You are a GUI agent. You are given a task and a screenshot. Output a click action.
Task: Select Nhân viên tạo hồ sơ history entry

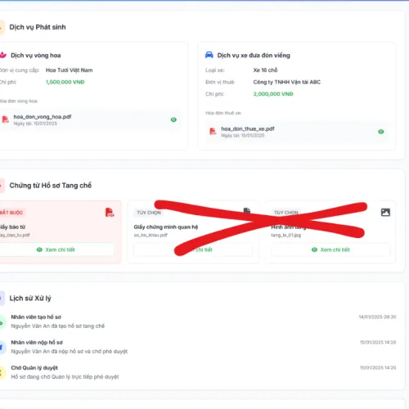pos(198,321)
